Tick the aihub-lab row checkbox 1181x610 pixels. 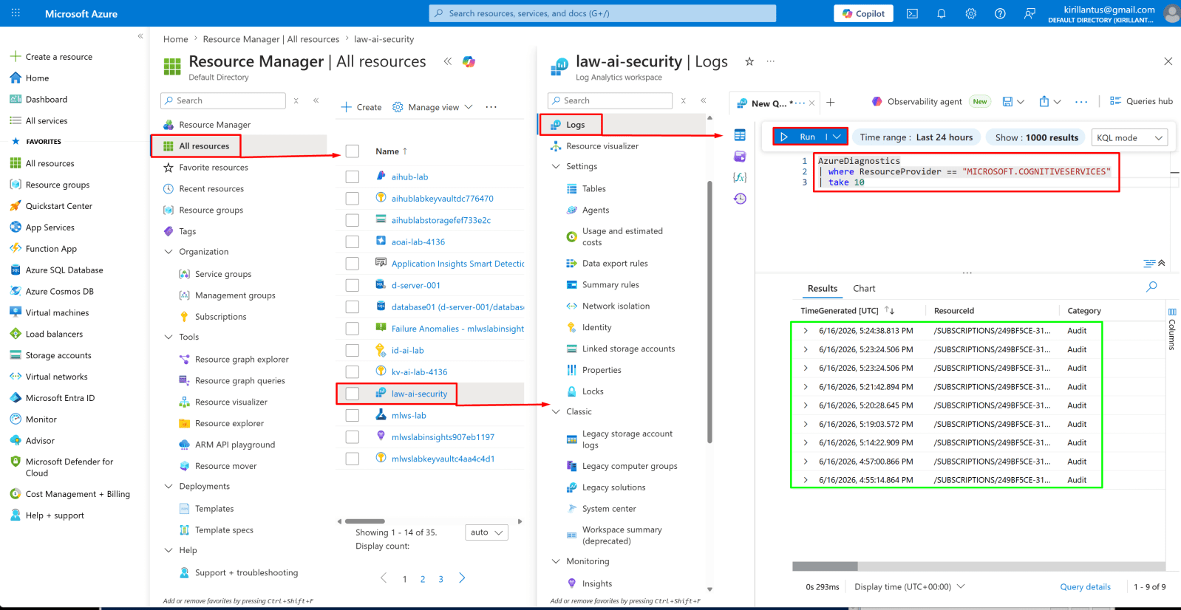pyautogui.click(x=353, y=177)
